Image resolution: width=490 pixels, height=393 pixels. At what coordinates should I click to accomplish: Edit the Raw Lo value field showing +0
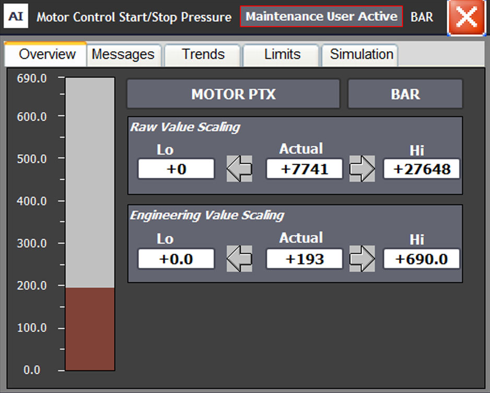[176, 168]
